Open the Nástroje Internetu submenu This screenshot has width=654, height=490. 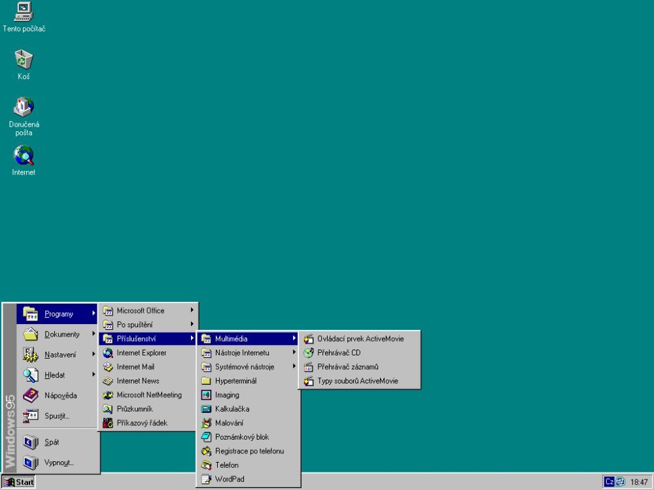coord(248,353)
